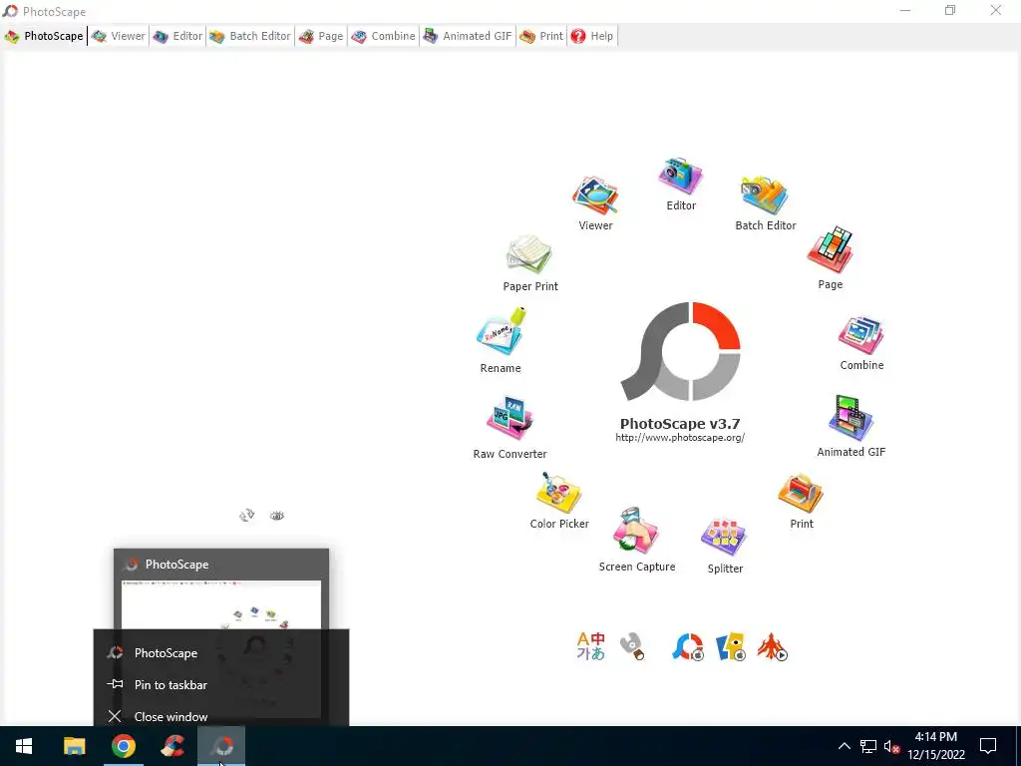Viewport: 1021px width, 766px height.
Task: Visit the photoscape.org link
Action: (x=680, y=438)
